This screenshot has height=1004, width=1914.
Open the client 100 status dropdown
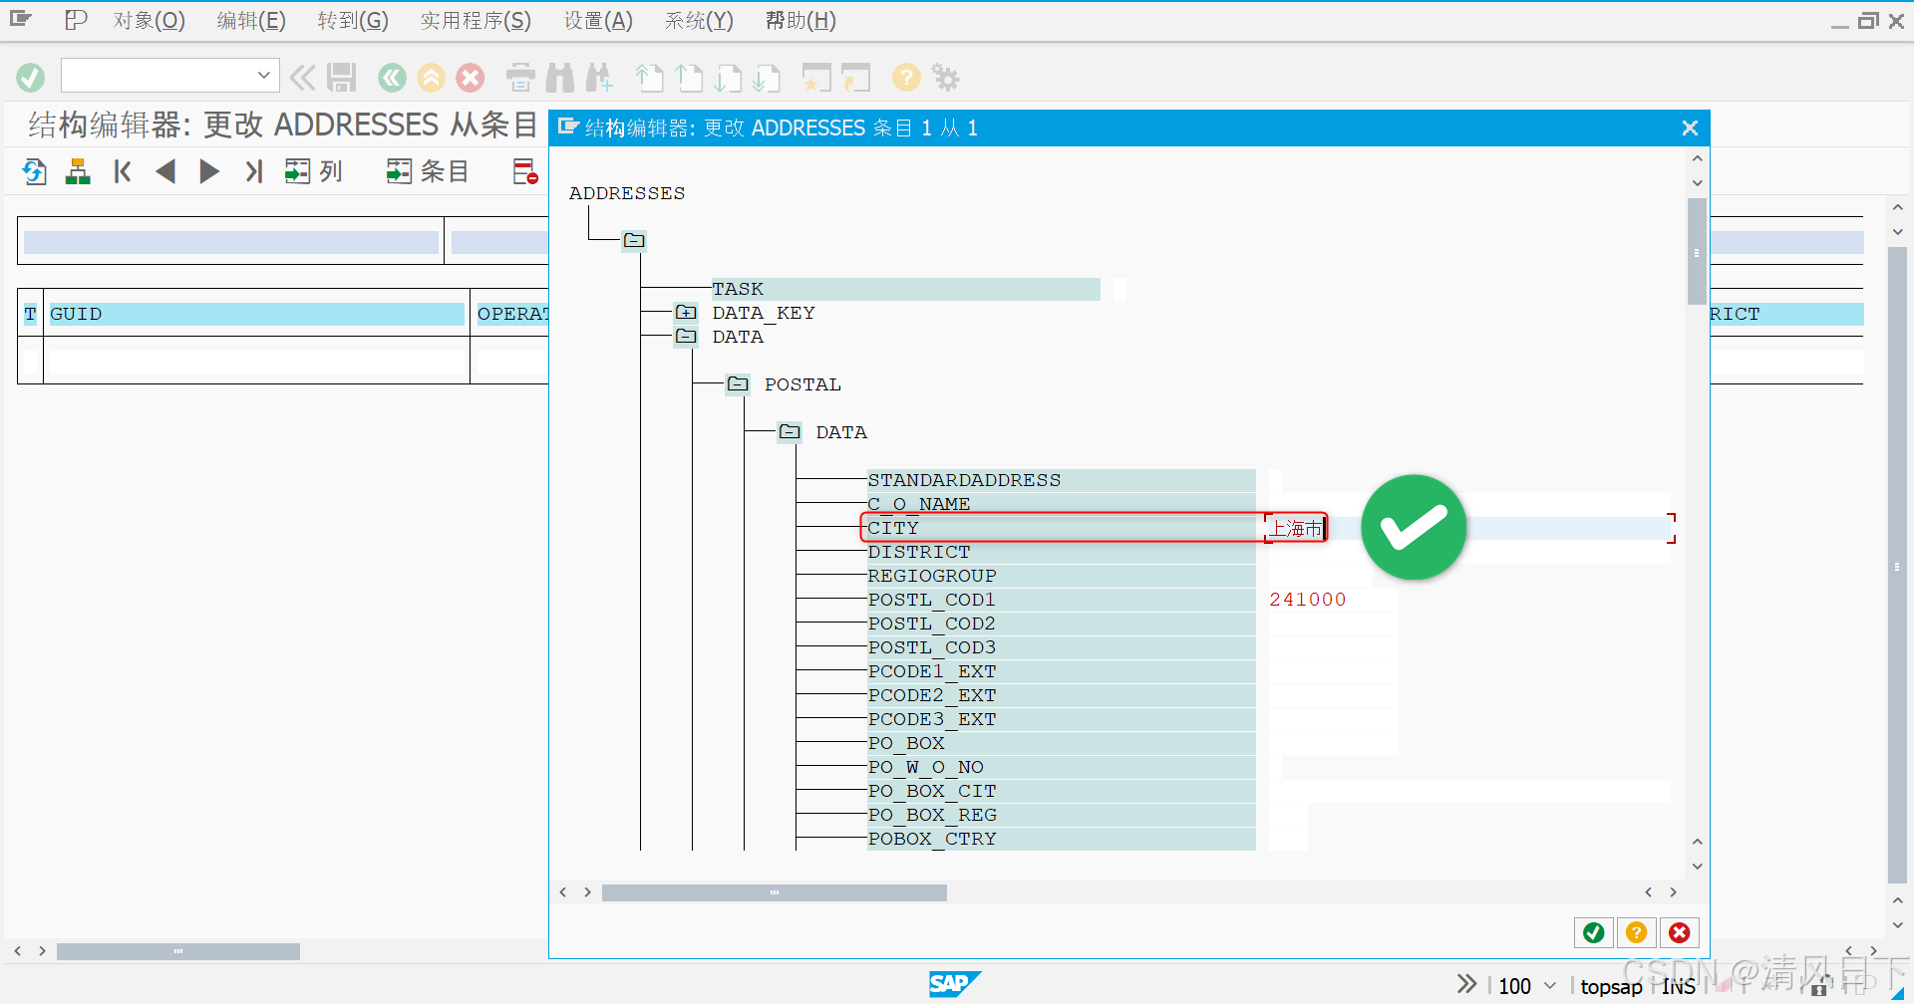point(1550,985)
